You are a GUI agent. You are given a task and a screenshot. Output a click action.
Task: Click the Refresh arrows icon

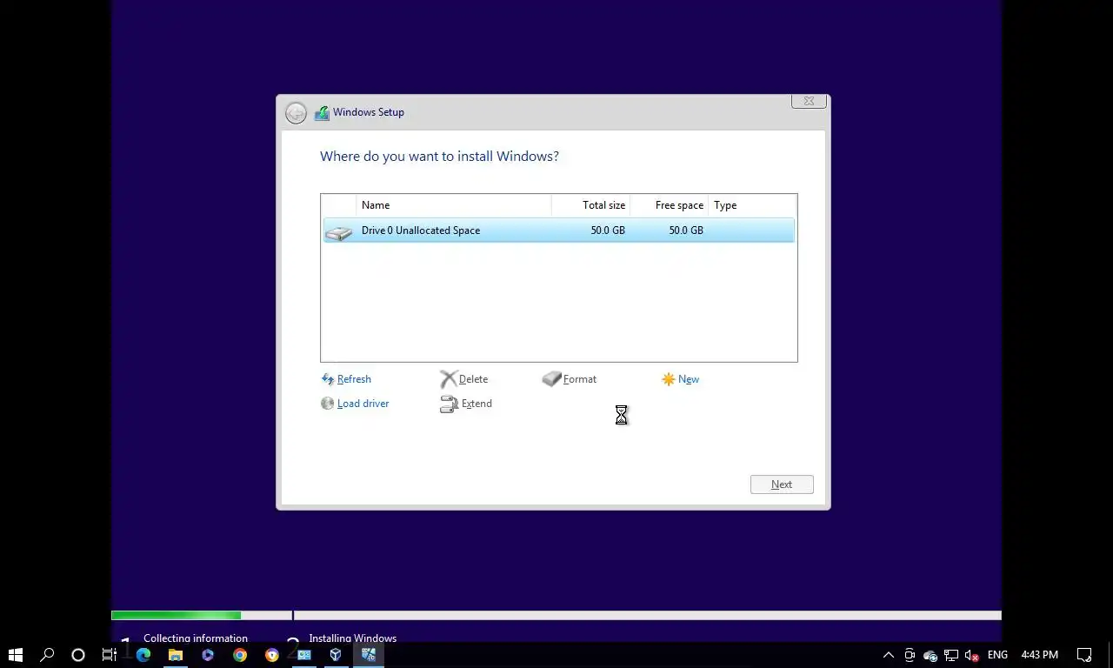pos(328,379)
